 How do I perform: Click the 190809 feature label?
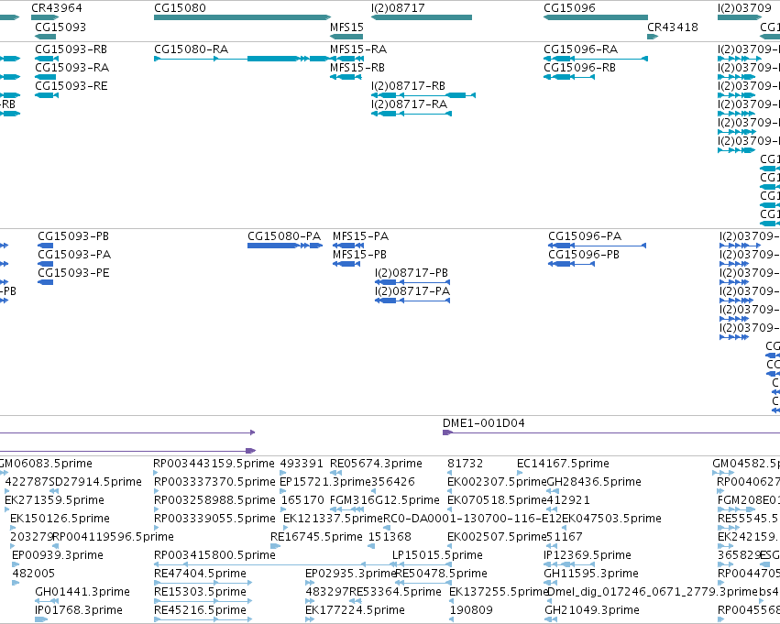click(471, 610)
